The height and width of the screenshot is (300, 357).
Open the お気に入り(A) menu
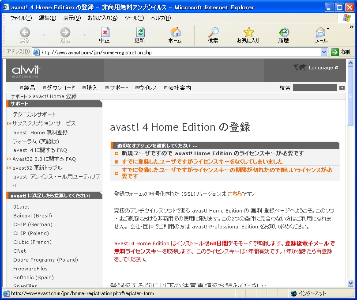point(103,18)
